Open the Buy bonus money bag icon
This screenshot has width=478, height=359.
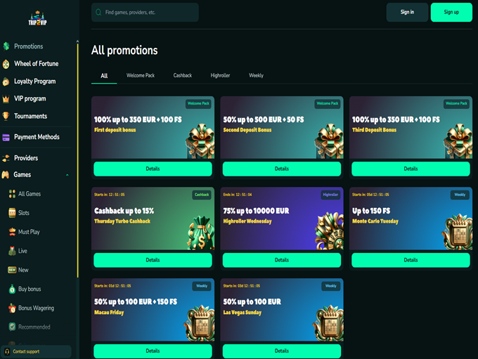pos(12,289)
